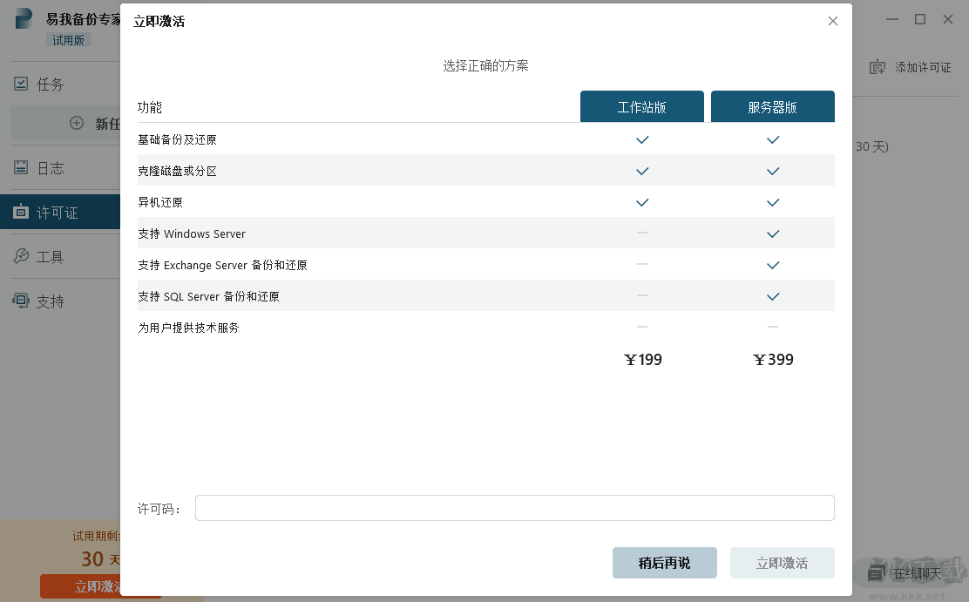Click the 任务 checklist icon
Image resolution: width=969 pixels, height=602 pixels.
tap(21, 84)
